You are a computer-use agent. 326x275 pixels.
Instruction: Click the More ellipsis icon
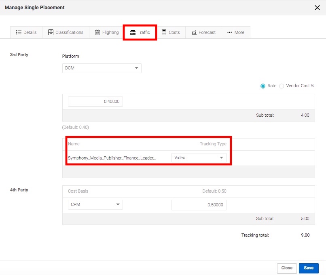229,32
